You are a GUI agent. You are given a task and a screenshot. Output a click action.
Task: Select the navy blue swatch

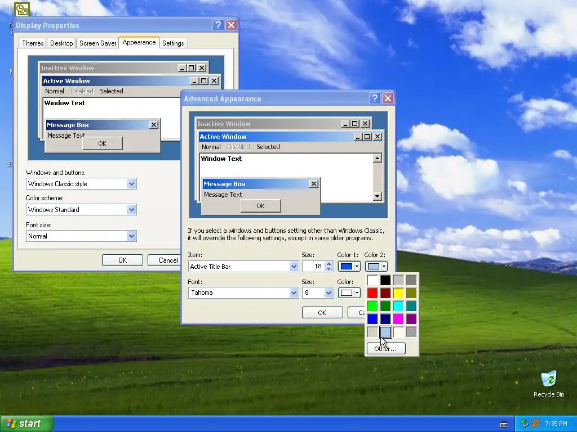[385, 319]
